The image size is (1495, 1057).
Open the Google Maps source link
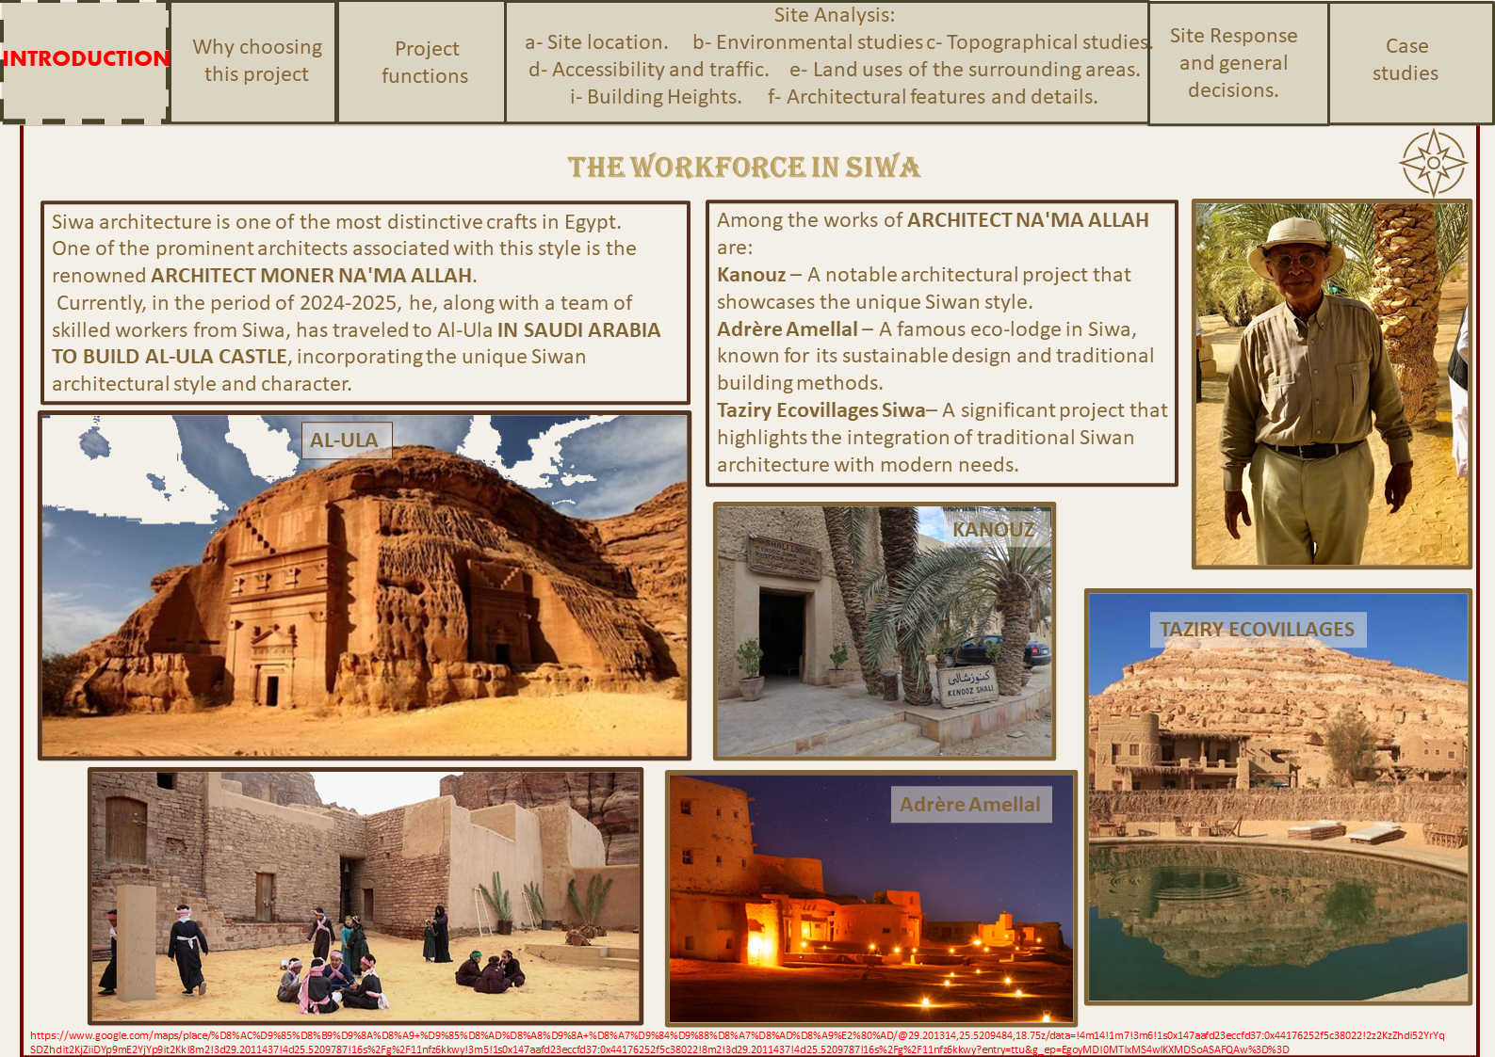tap(737, 1042)
